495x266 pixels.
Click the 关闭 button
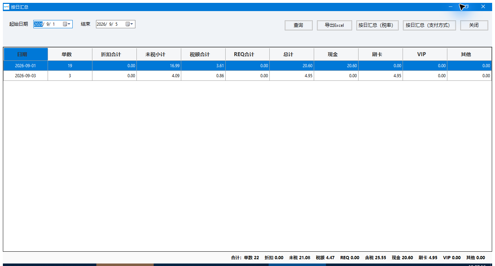tap(474, 25)
